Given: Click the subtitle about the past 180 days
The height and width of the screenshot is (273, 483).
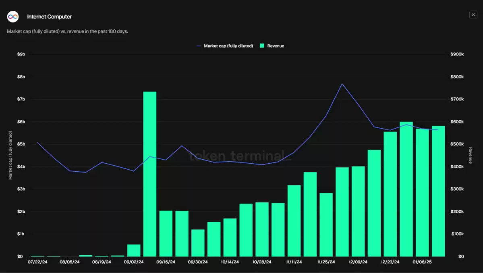Looking at the screenshot, I should tap(67, 31).
